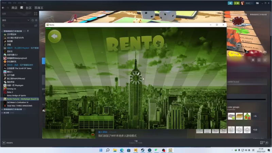
Task: Go back with the Steam back arrow
Action: [x=3, y=8]
